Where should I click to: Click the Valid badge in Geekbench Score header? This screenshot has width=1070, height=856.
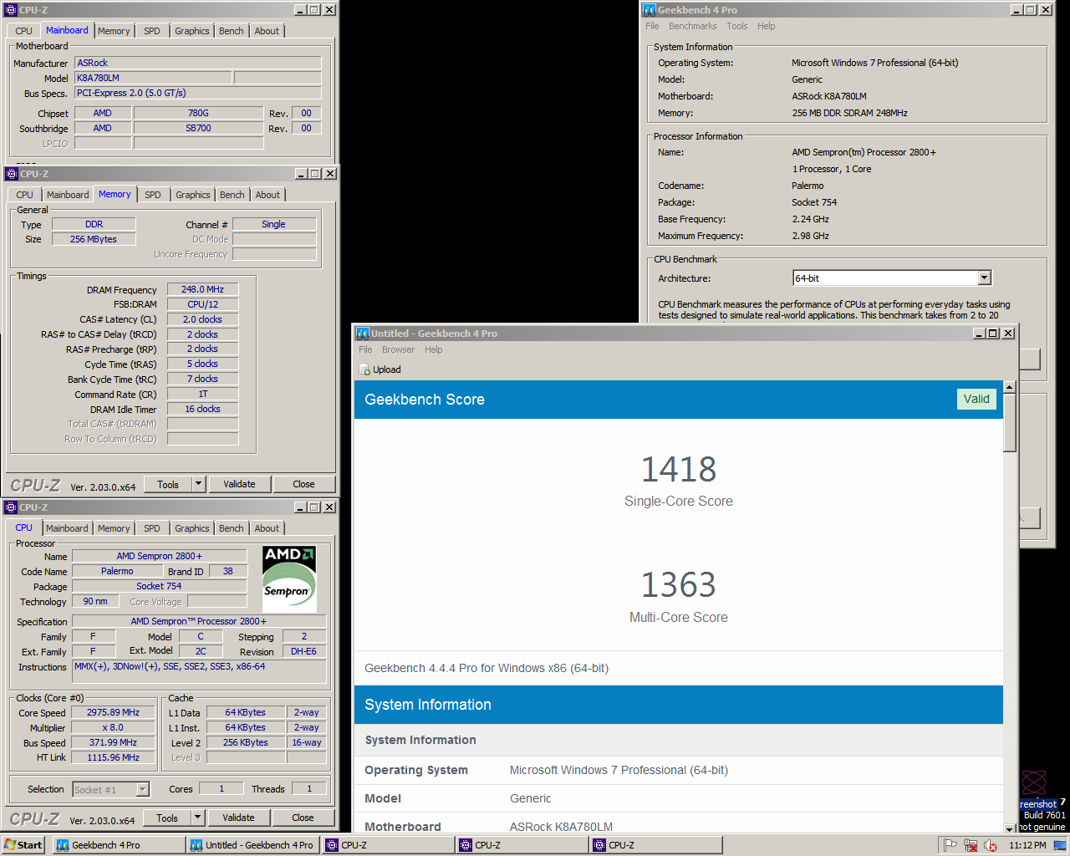tap(976, 399)
